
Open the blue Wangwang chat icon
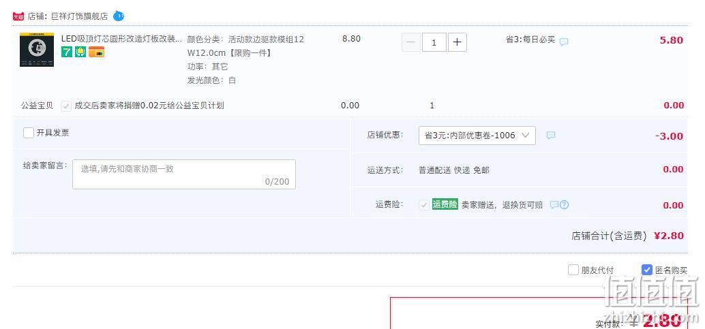point(119,16)
